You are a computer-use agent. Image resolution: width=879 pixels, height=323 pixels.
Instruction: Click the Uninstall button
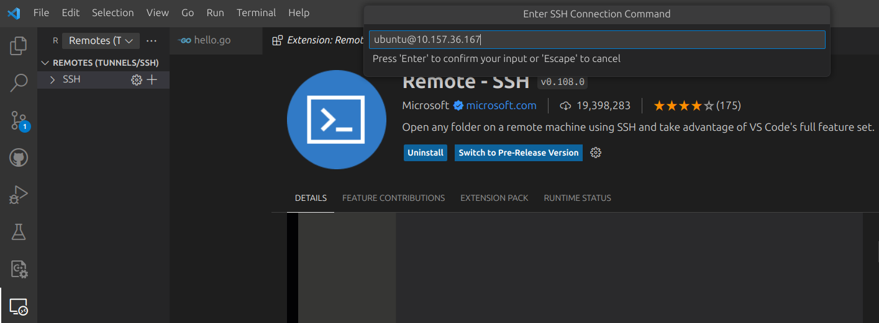point(426,153)
